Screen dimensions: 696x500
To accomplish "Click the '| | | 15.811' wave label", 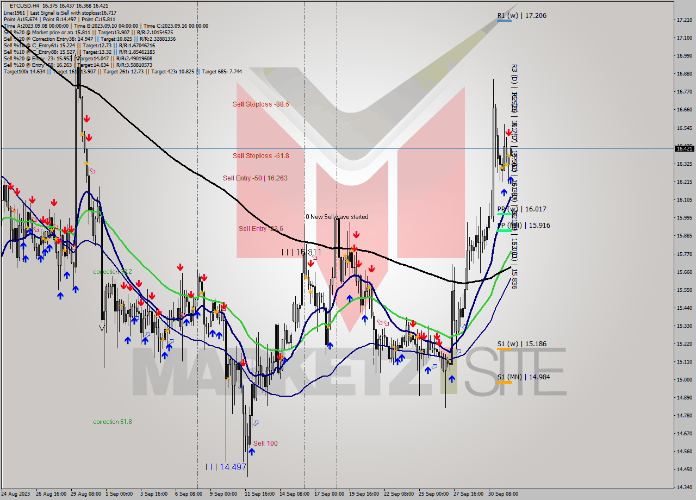I will pyautogui.click(x=301, y=252).
